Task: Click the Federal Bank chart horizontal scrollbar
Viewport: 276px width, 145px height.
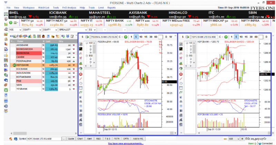Action: [x=137, y=133]
